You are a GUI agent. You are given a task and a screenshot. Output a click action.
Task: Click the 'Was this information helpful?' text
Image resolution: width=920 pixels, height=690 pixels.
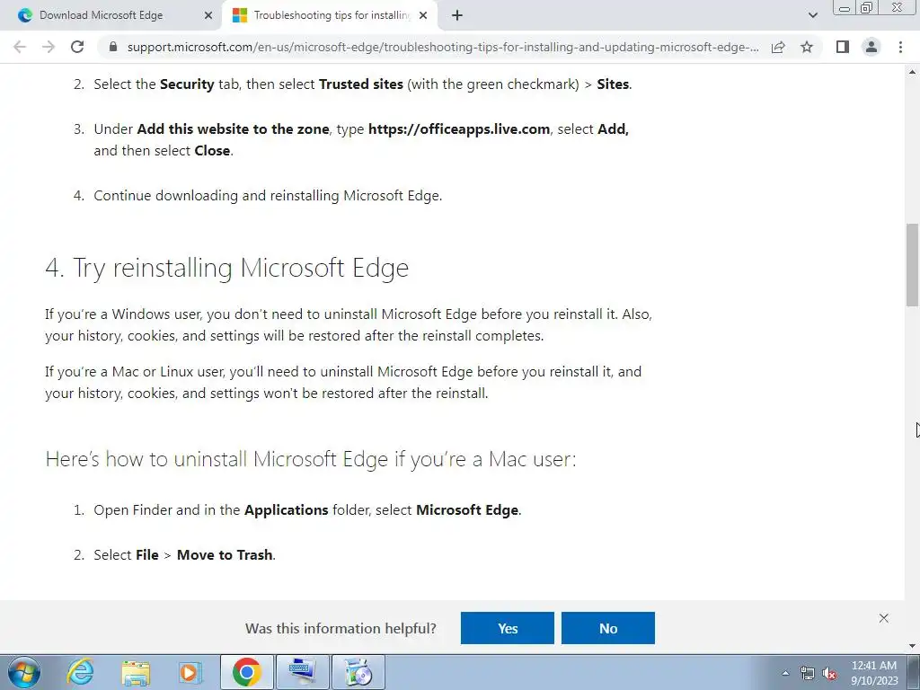341,628
